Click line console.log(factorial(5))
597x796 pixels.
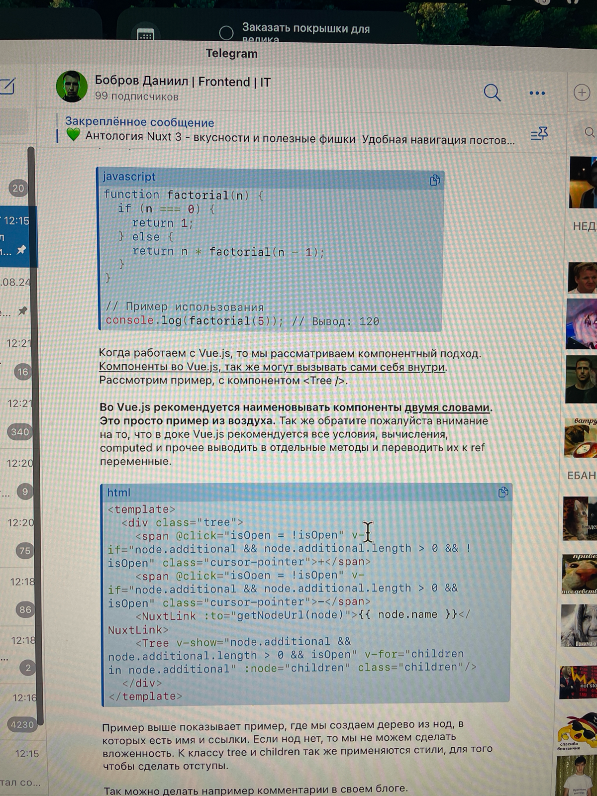coord(194,321)
